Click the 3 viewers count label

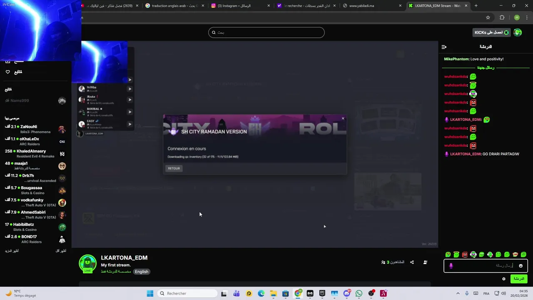point(393,262)
